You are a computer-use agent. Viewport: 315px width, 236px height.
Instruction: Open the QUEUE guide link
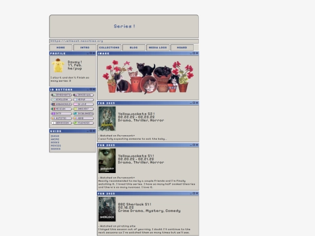(55, 136)
